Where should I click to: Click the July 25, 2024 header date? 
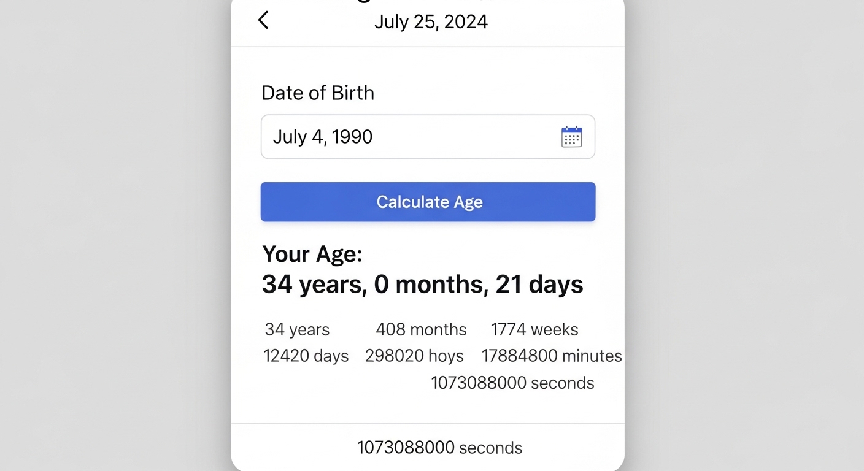pos(431,22)
